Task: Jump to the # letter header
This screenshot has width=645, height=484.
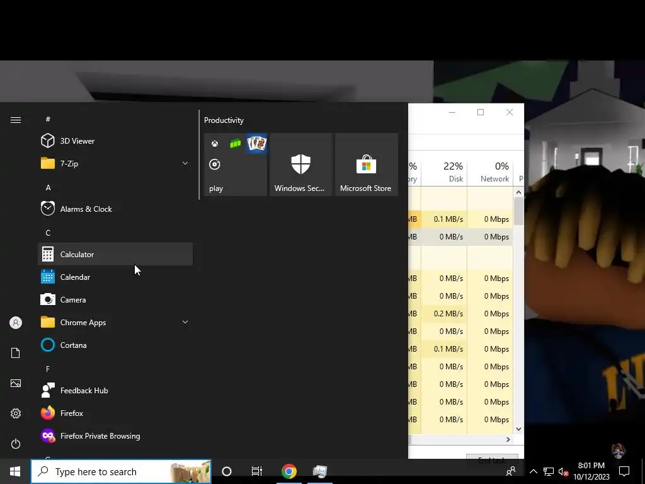Action: [48, 119]
